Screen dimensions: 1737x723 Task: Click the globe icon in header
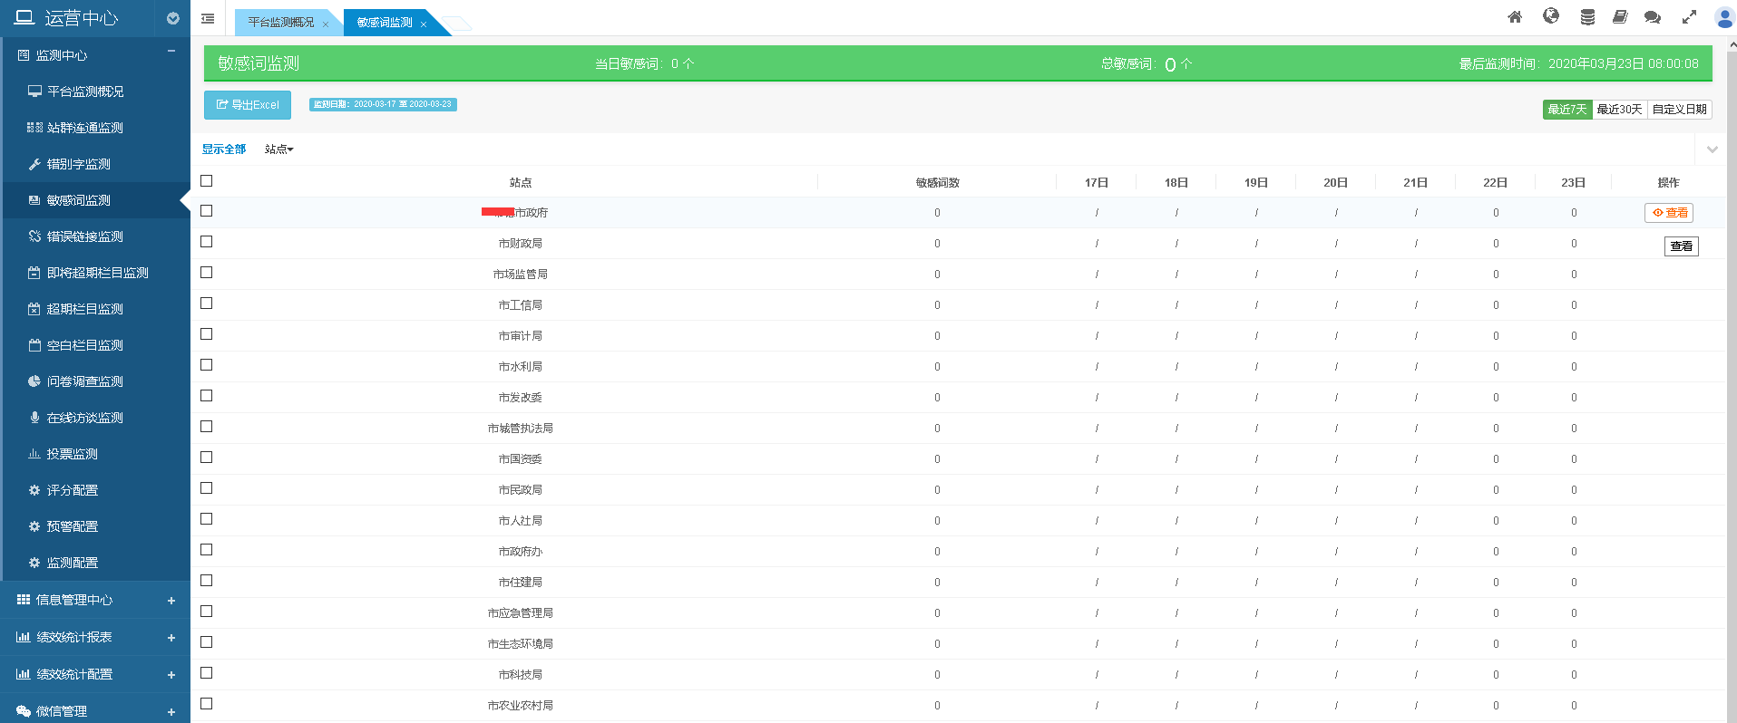click(1551, 16)
